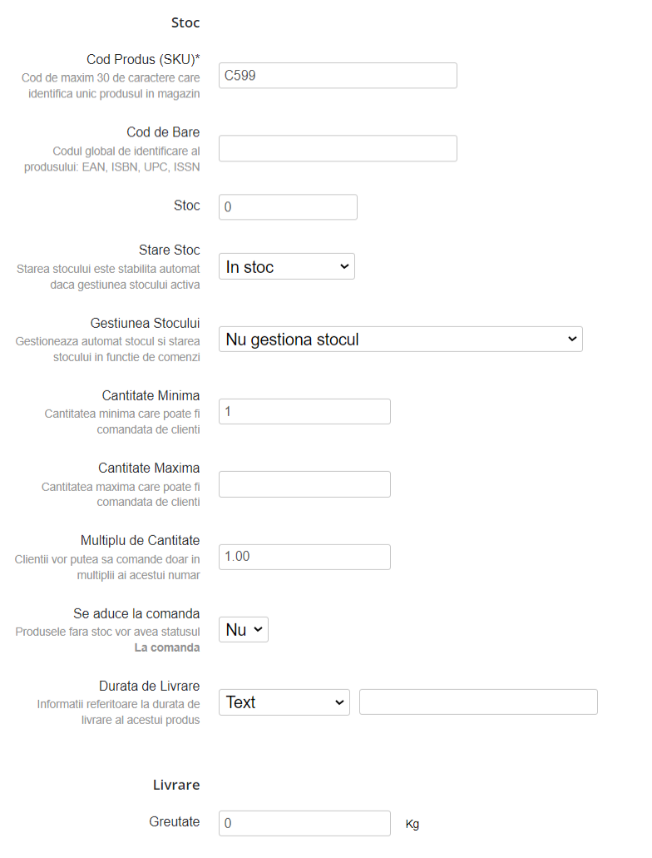Click the Cod Produs (SKU) input field
Viewport: 652px width, 858px height.
tap(338, 76)
